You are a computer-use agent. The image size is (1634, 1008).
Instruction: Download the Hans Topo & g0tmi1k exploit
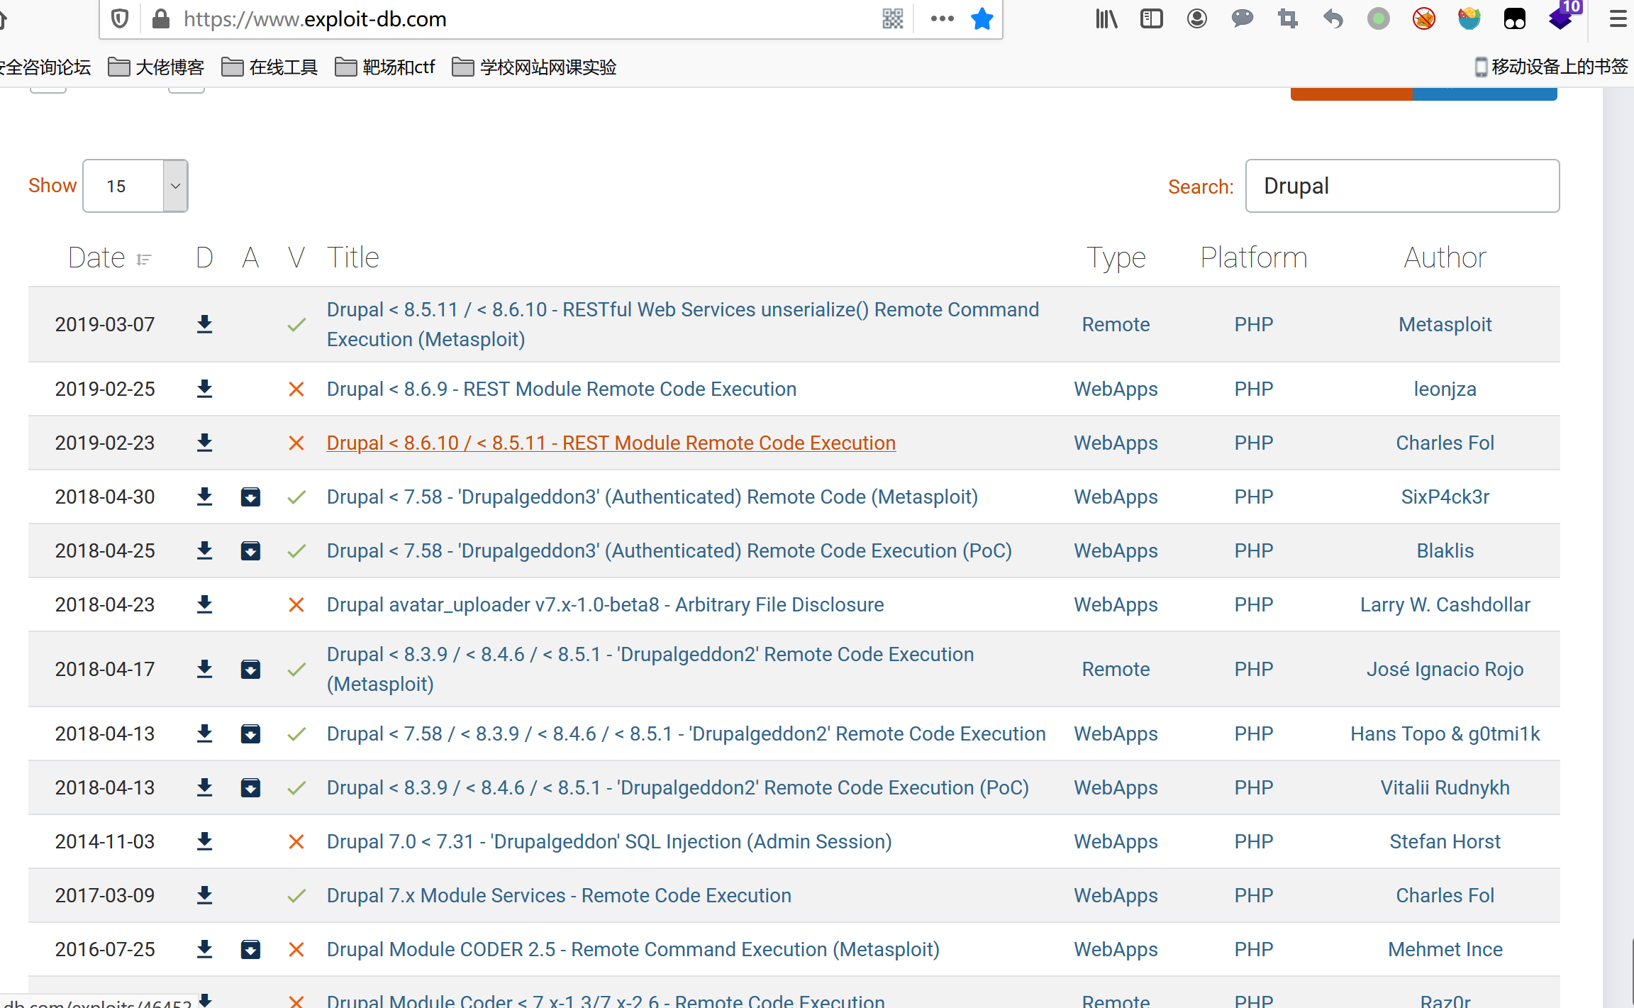coord(204,733)
